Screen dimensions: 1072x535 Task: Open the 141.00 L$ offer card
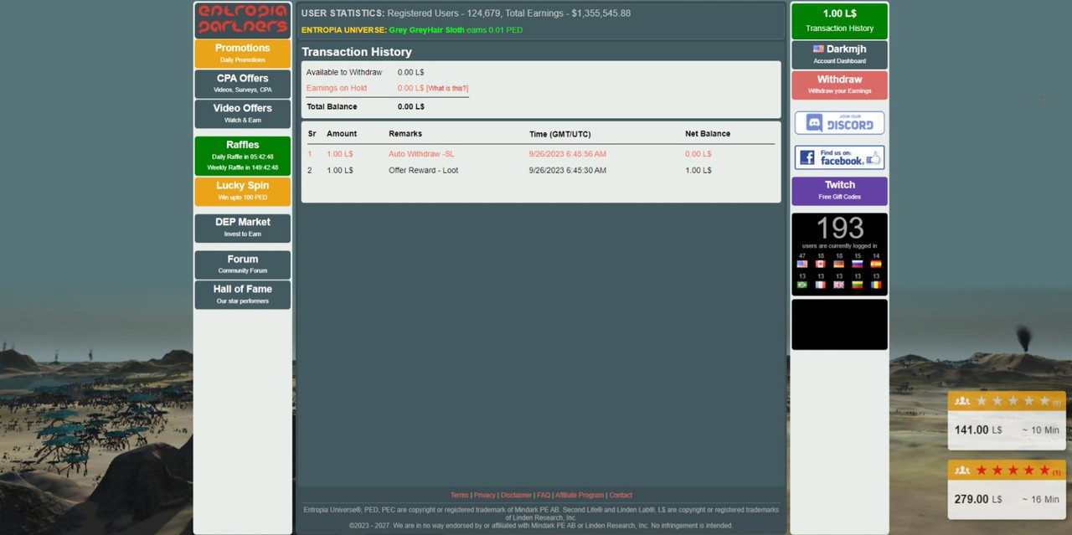[x=1007, y=421]
